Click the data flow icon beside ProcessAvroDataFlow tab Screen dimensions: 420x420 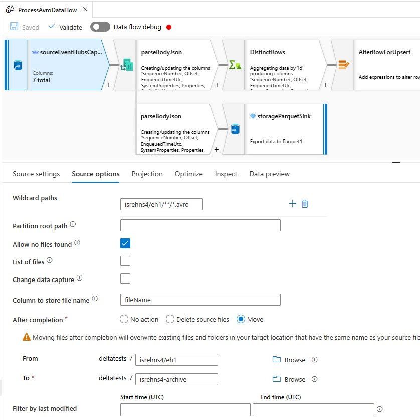[10, 10]
